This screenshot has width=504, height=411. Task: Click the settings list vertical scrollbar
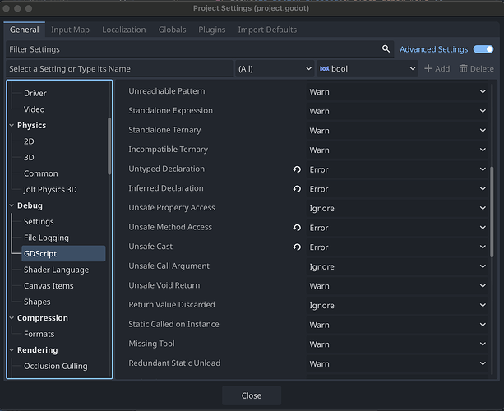point(492,211)
